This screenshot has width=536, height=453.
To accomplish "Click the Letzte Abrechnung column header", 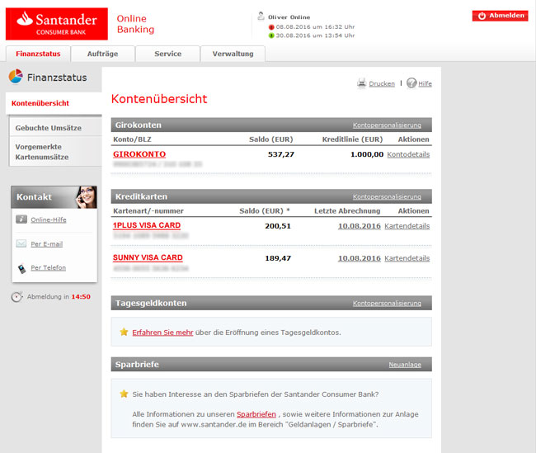I will (347, 211).
